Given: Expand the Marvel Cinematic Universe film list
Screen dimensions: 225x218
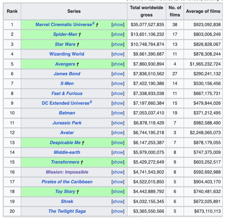Looking at the screenshot, I should click(x=118, y=24).
